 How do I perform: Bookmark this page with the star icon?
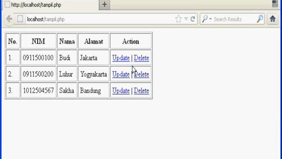178,19
